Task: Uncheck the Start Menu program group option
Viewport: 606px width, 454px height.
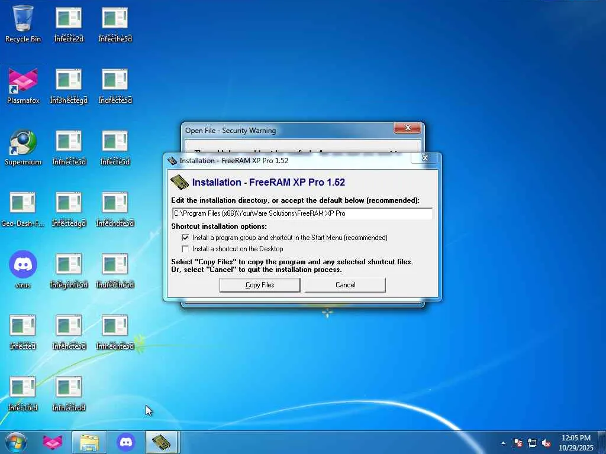Action: [185, 238]
